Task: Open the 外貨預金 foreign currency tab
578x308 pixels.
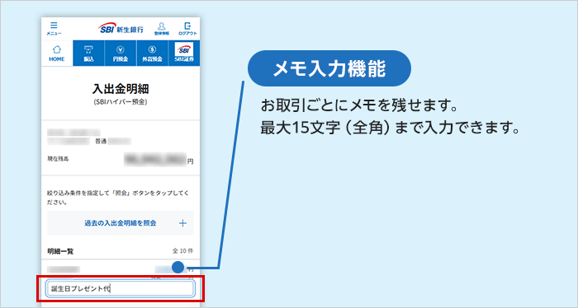Action: (x=152, y=54)
